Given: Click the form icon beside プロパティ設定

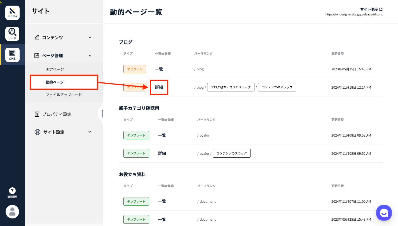Looking at the screenshot, I should tap(37, 114).
